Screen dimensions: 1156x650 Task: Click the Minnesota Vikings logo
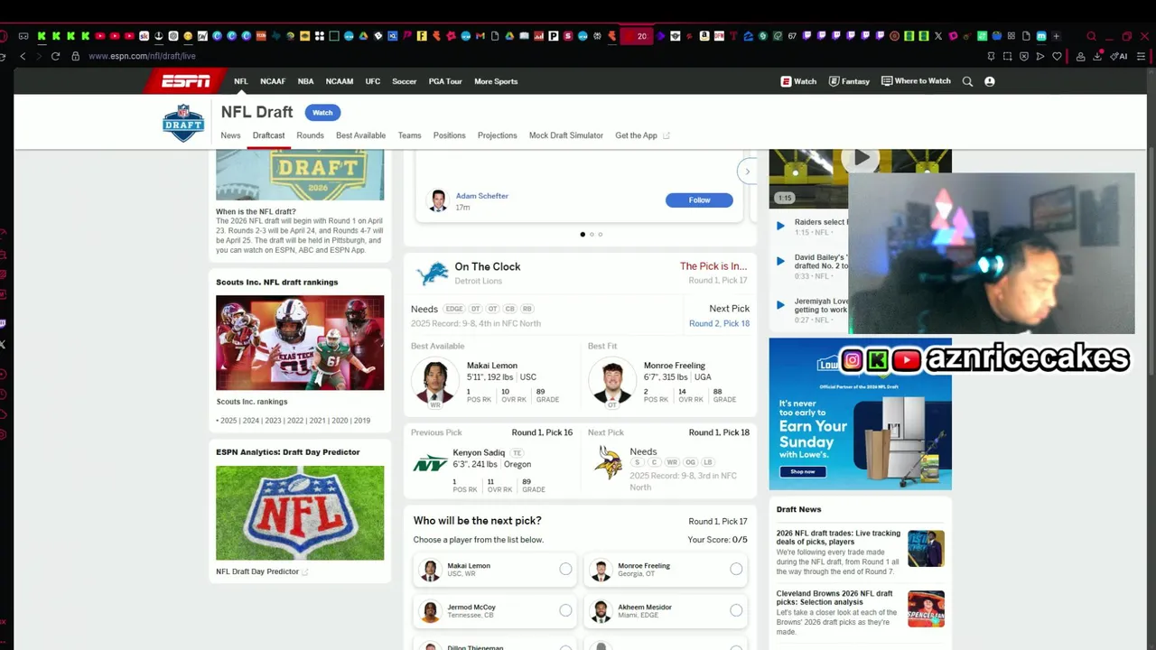(608, 462)
